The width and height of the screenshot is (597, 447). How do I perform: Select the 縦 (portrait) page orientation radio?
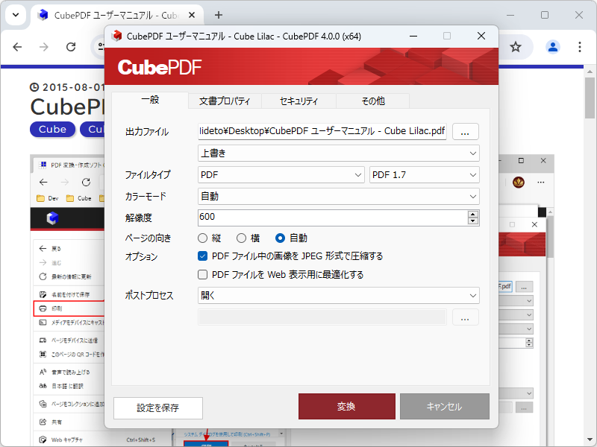[201, 238]
